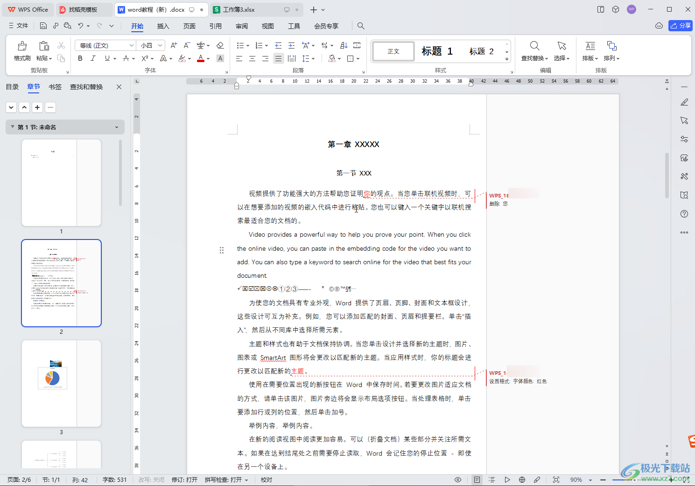Switch to the 书签 navigation tab

(55, 87)
